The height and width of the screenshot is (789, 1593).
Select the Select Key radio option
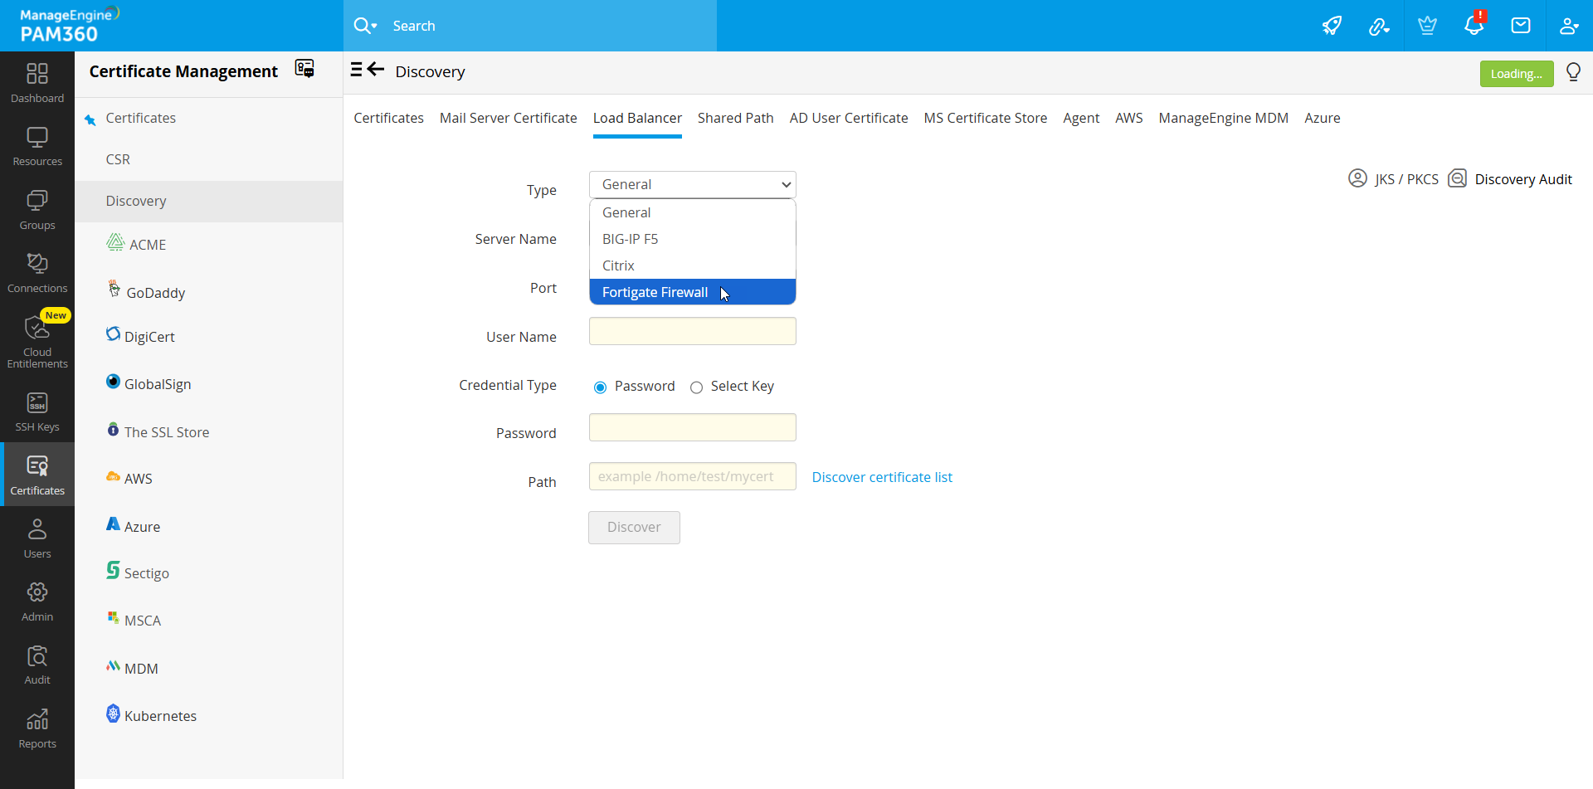[697, 387]
